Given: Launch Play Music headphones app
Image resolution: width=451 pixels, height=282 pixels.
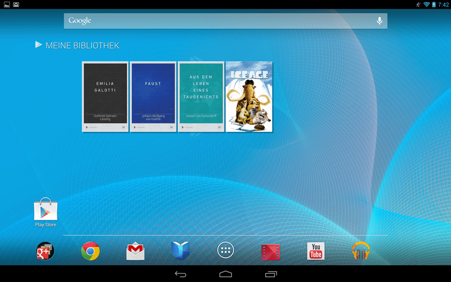Looking at the screenshot, I should 360,251.
